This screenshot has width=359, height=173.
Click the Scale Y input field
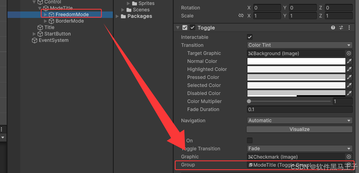coord(303,16)
